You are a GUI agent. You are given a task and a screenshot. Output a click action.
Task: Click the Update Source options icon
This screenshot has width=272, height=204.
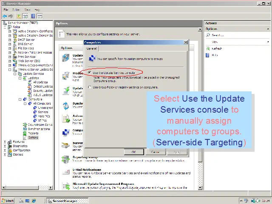tap(66, 58)
